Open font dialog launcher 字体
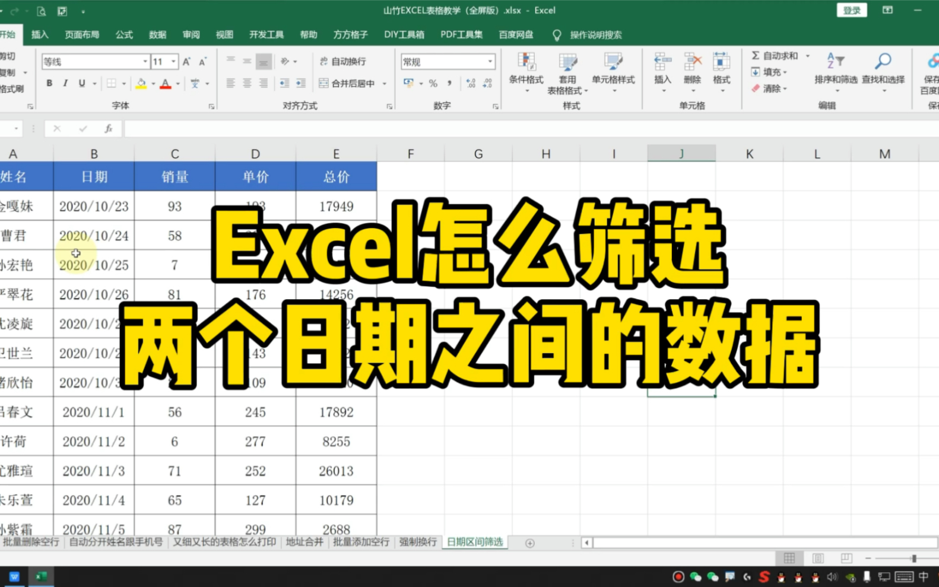This screenshot has width=939, height=587. (211, 107)
